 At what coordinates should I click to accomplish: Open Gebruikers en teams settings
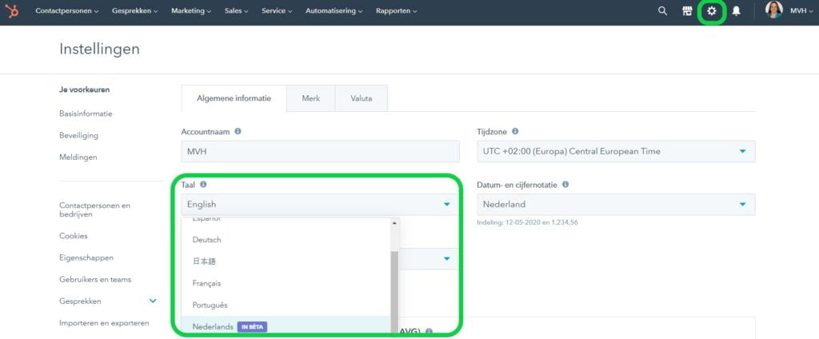[95, 280]
